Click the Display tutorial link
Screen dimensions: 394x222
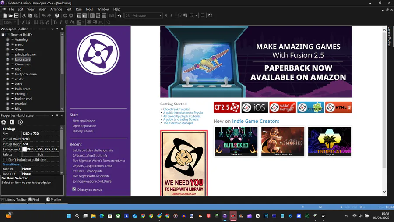[83, 131]
